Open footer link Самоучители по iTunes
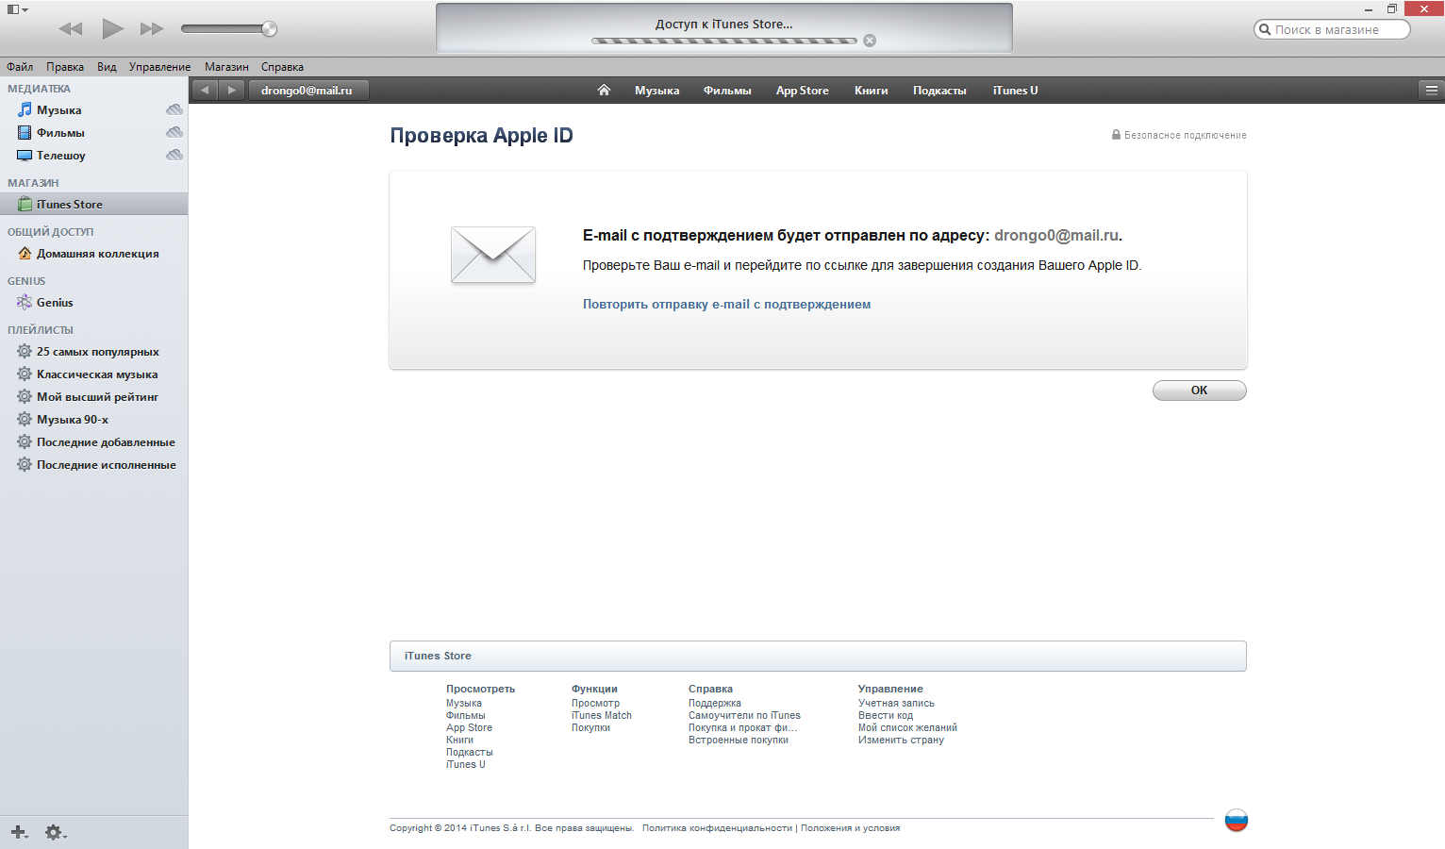 tap(744, 716)
